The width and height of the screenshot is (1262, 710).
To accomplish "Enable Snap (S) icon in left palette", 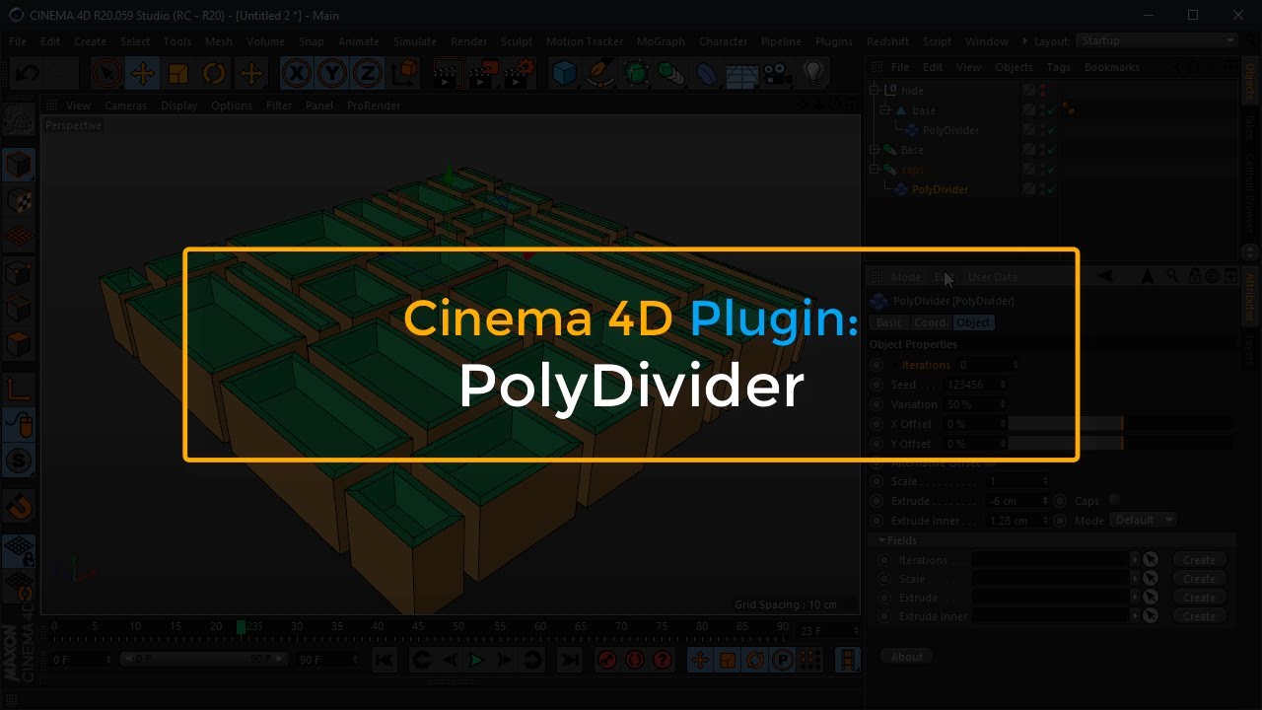I will (x=19, y=461).
